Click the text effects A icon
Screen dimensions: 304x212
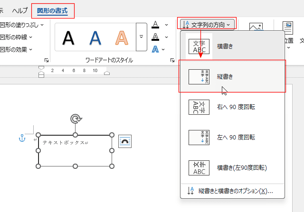(x=155, y=49)
